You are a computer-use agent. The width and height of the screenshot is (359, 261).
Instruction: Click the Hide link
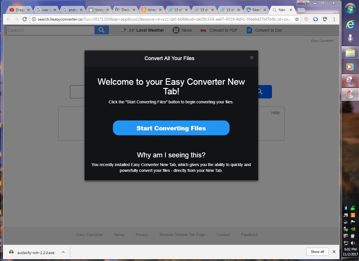tap(275, 113)
